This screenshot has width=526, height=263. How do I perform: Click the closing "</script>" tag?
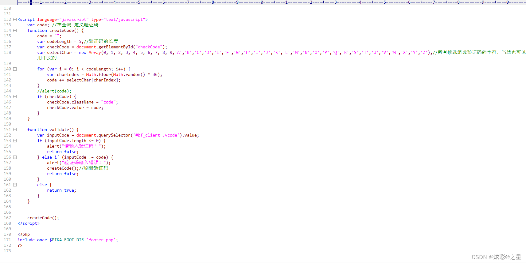29,224
